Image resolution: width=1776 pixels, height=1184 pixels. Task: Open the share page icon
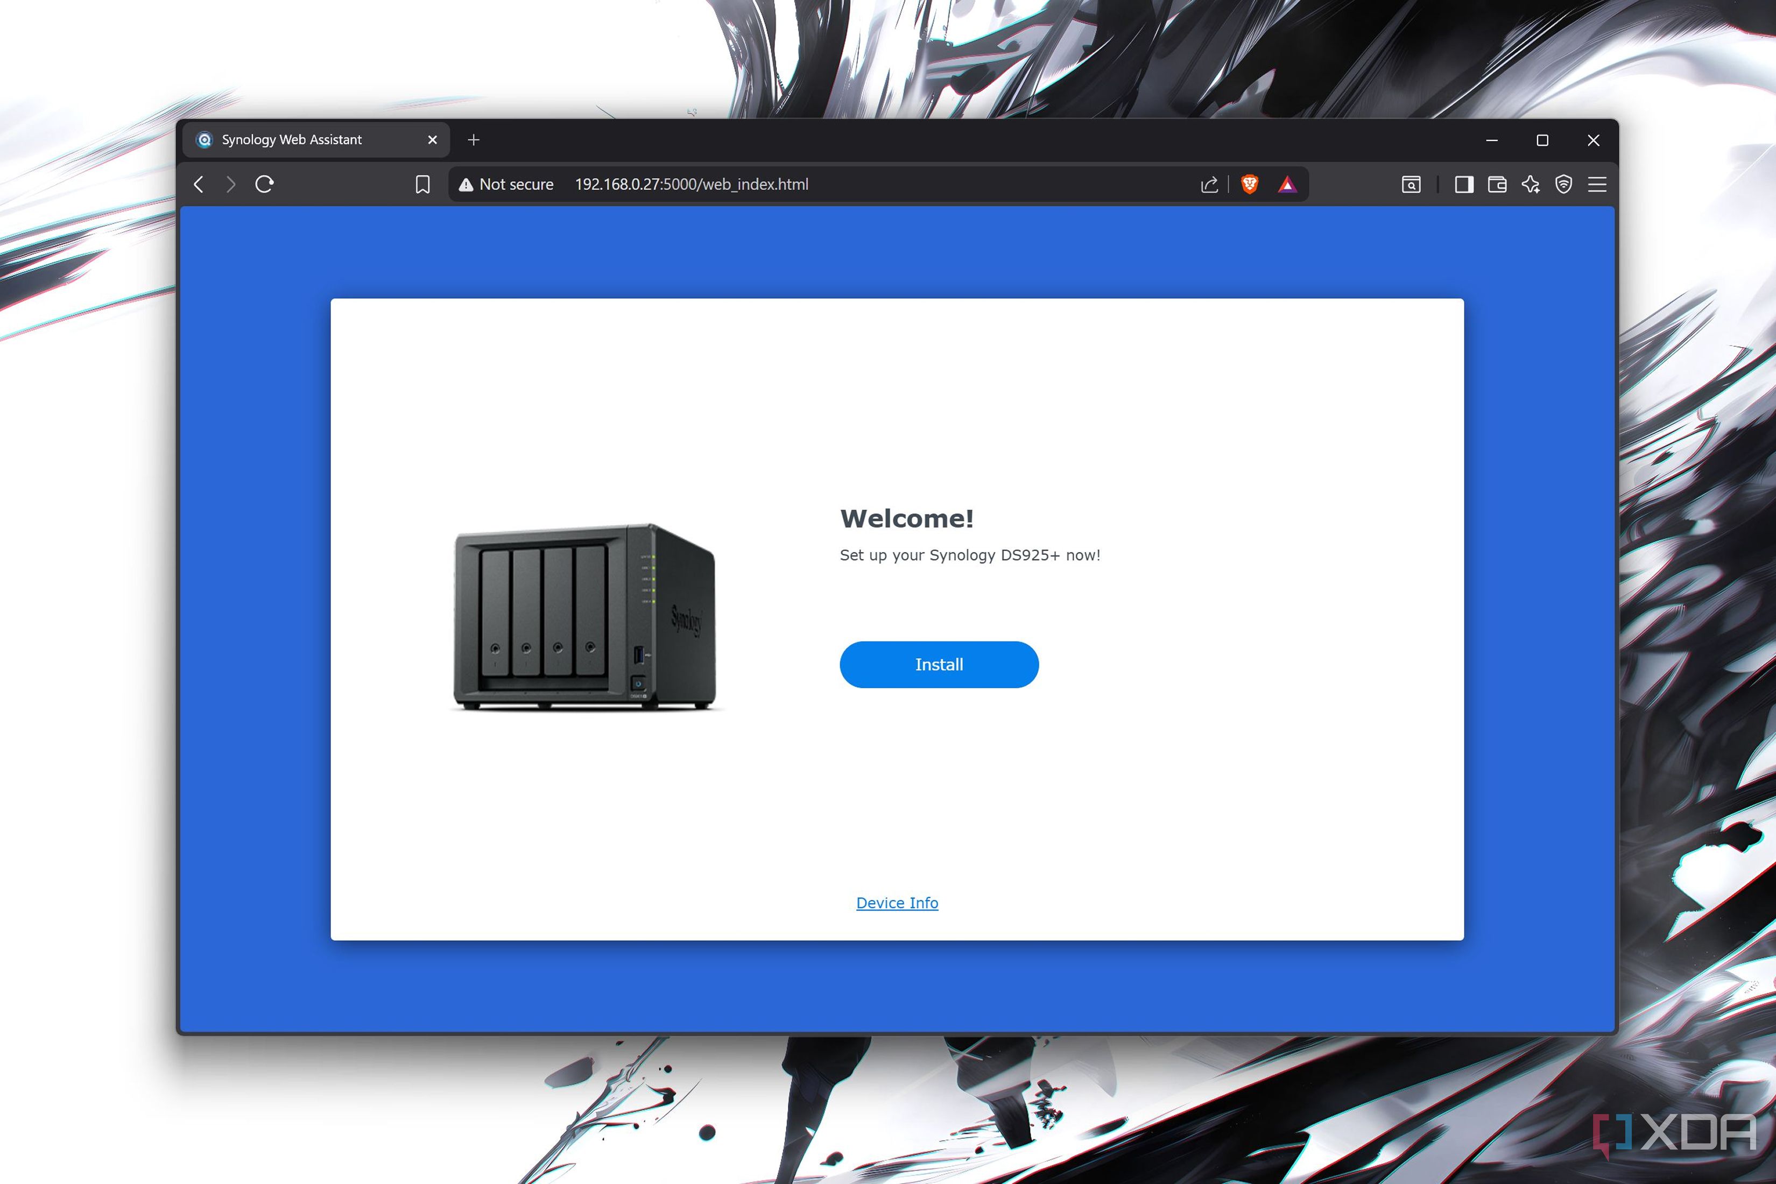(x=1209, y=184)
